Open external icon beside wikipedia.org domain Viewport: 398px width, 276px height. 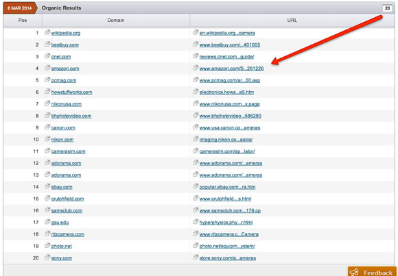[x=47, y=32]
